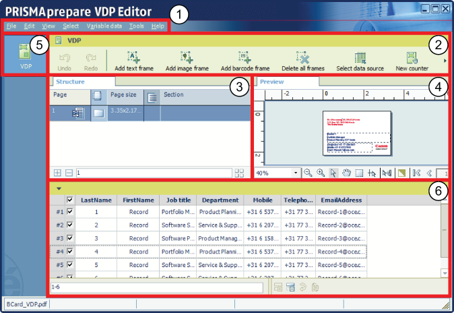Open the Tools menu
The image size is (454, 313).
click(136, 26)
